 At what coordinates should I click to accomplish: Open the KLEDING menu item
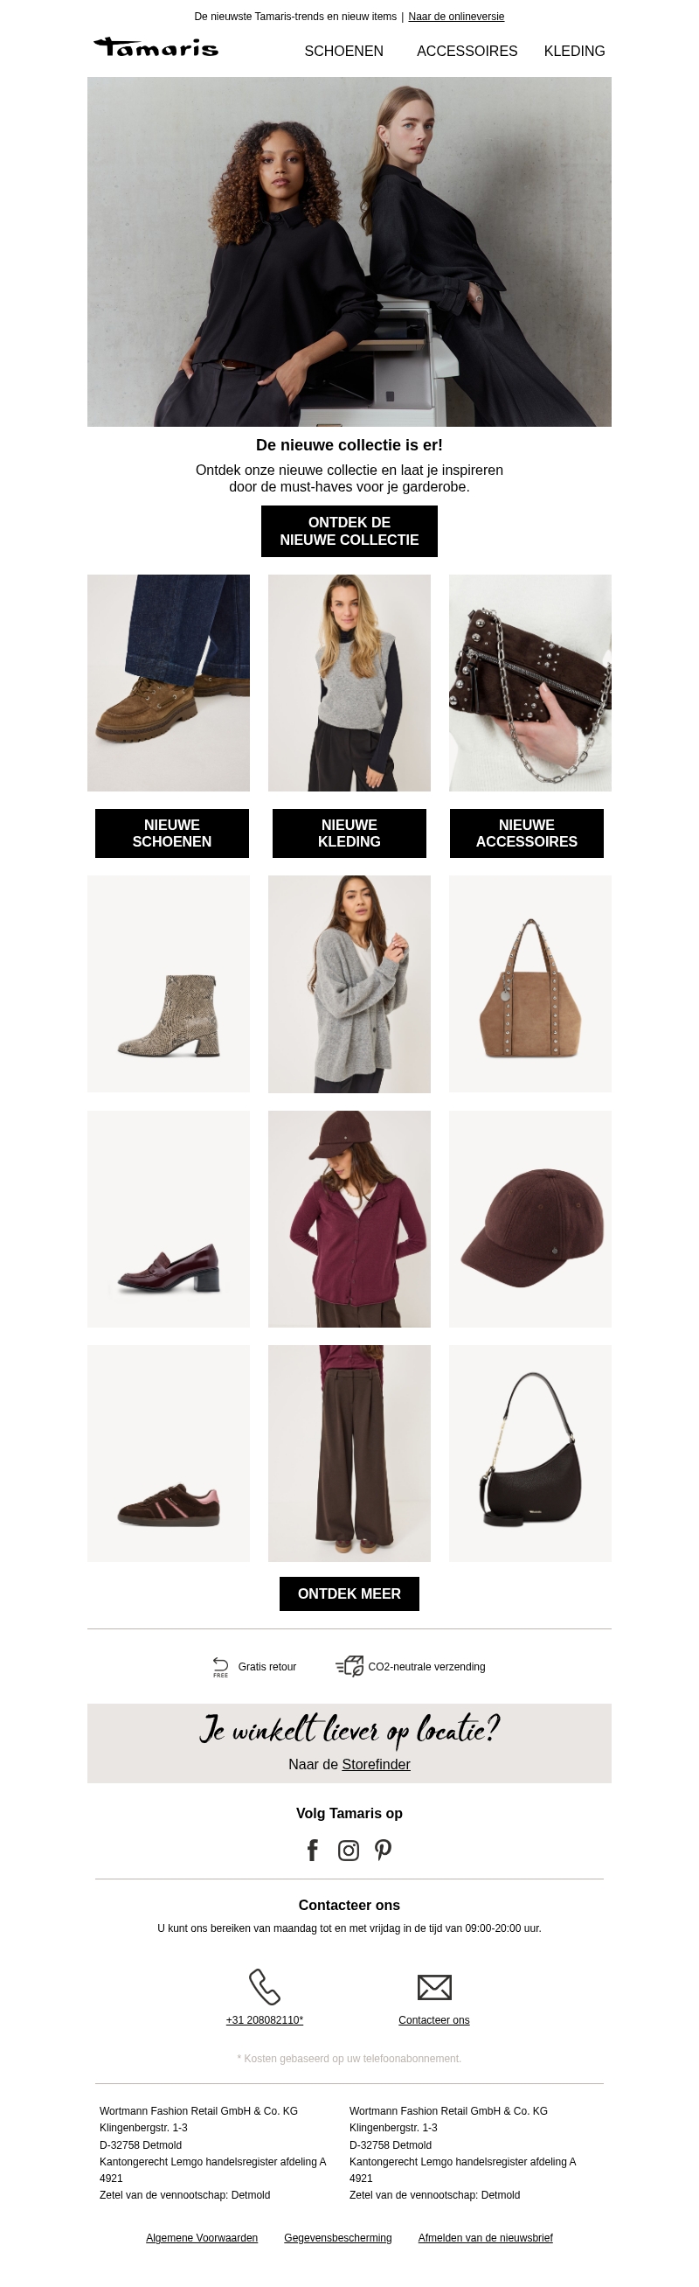575,52
